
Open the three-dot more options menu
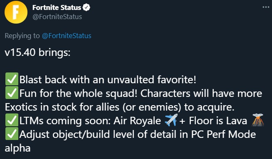click(266, 7)
